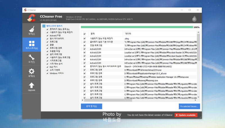Click 'You do not have the latest version' text

tap(150, 115)
